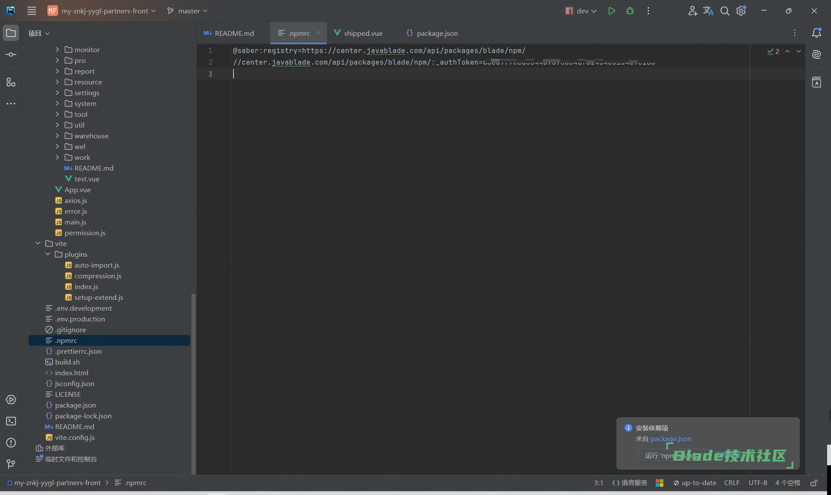The width and height of the screenshot is (831, 495).
Task: Start debugging with the bug icon
Action: click(x=630, y=11)
